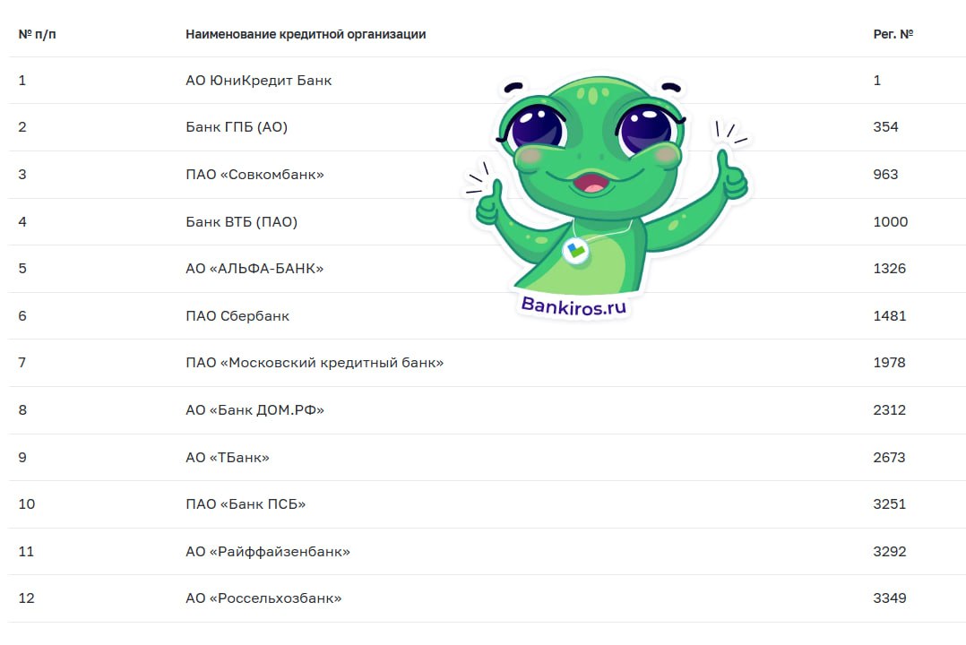Click the Банк ВТБ (ПАО) name
966x645 pixels.
click(242, 222)
